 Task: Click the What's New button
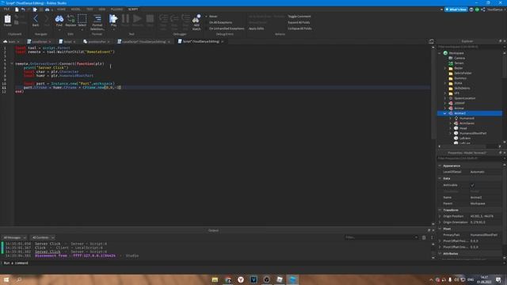click(x=456, y=9)
